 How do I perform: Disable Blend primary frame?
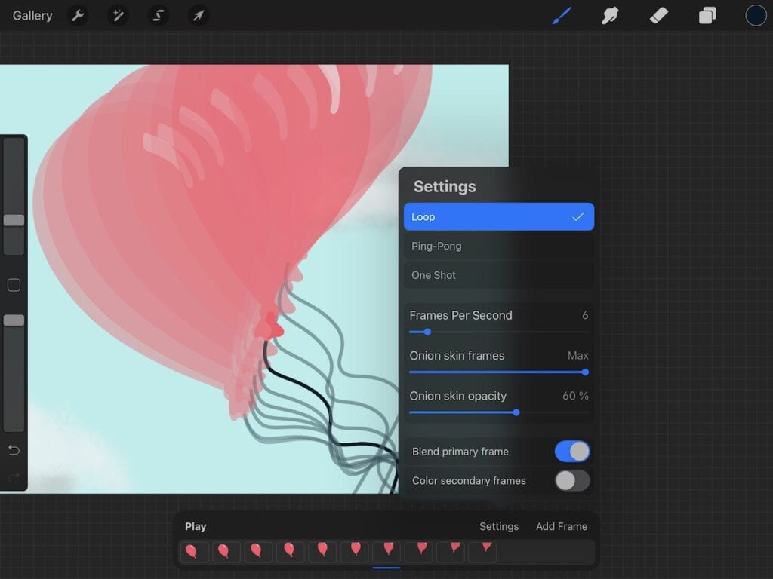(571, 451)
